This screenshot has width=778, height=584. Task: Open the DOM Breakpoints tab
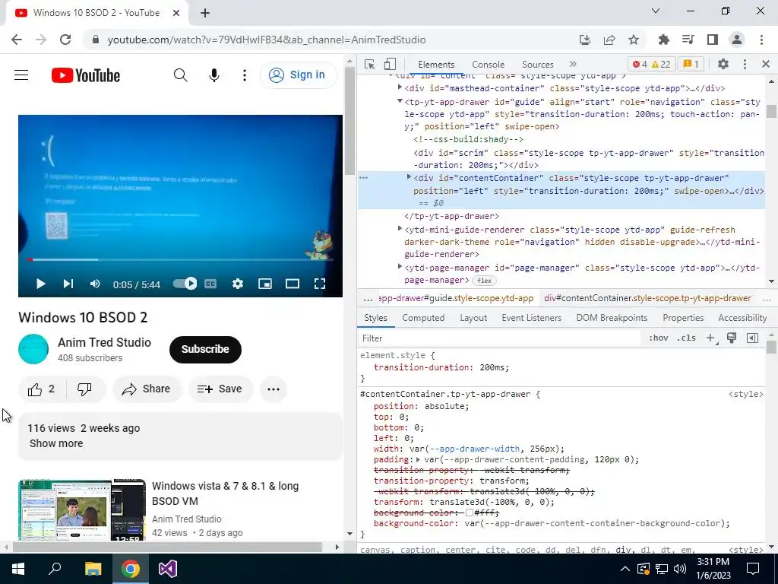pos(612,318)
